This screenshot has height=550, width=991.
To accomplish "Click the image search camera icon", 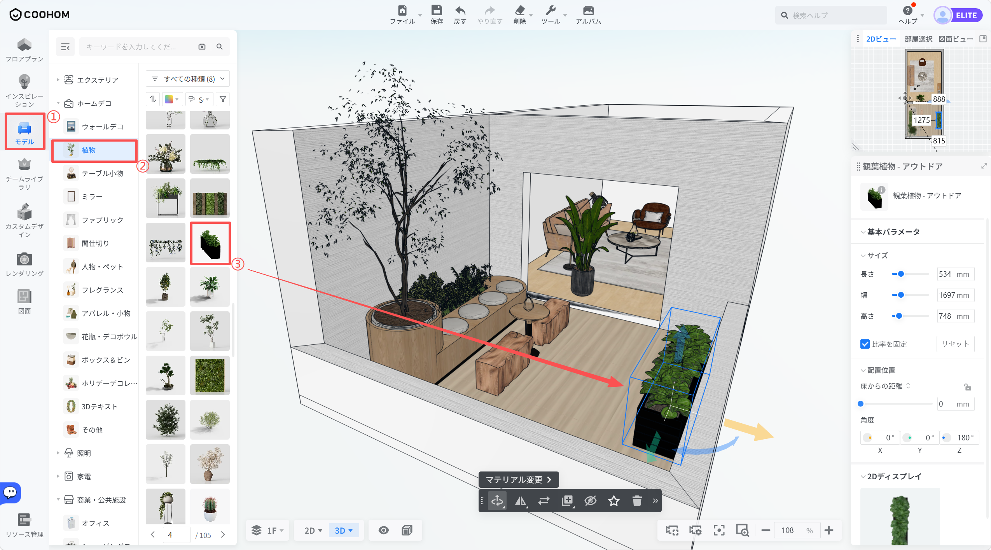I will pyautogui.click(x=202, y=47).
